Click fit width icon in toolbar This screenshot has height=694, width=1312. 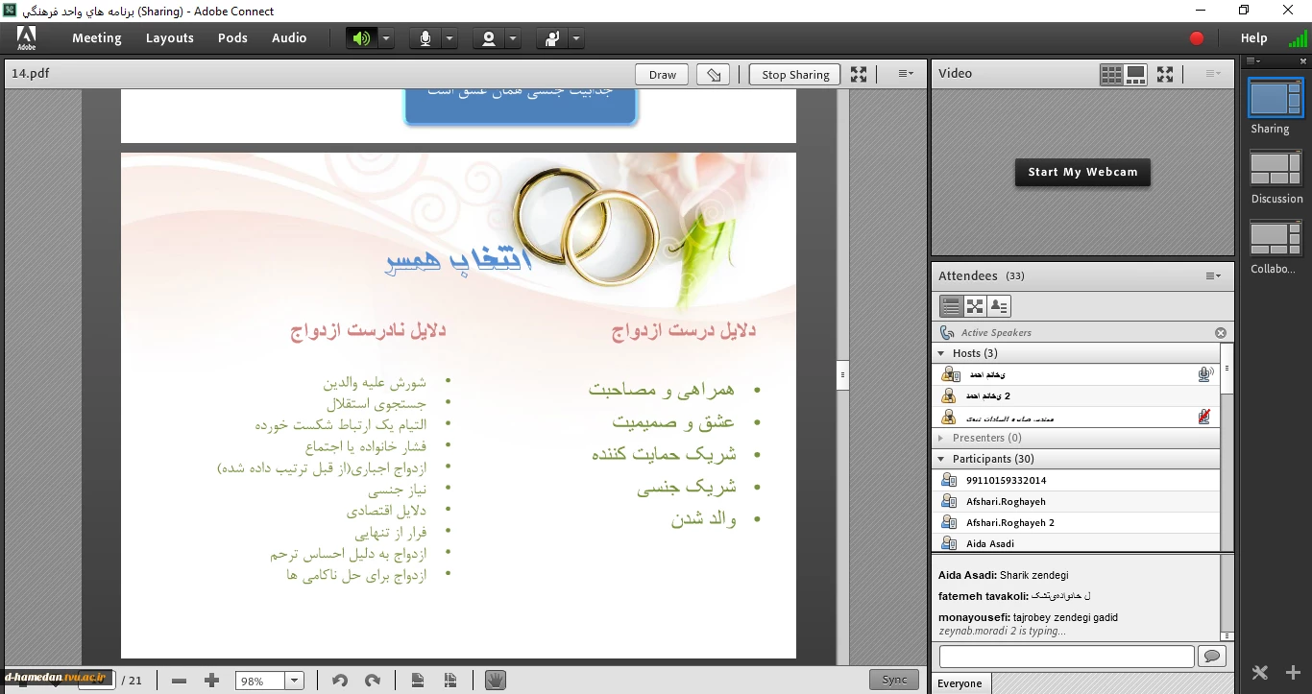pyautogui.click(x=450, y=681)
